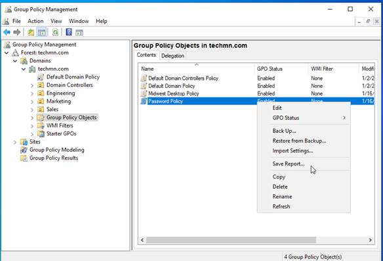Select Restore from Backup... option

304,141
